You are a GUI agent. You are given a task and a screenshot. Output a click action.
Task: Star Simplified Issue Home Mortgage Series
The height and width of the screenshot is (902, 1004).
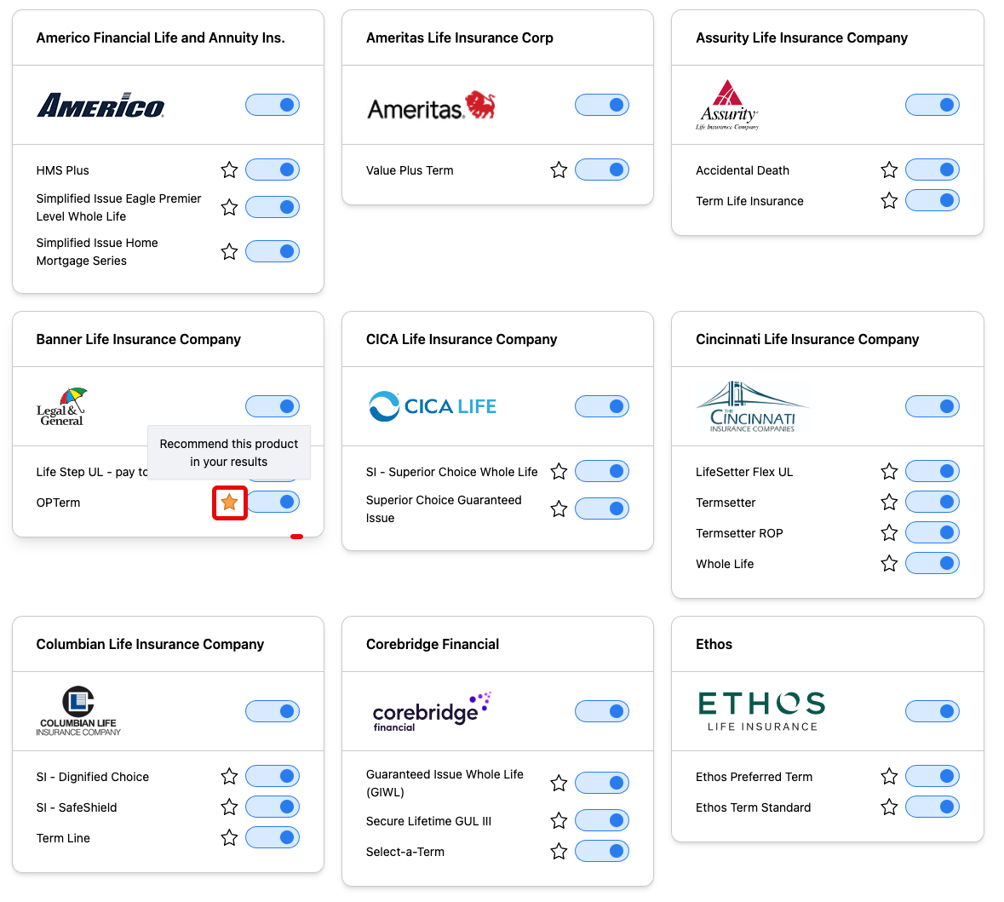[229, 251]
